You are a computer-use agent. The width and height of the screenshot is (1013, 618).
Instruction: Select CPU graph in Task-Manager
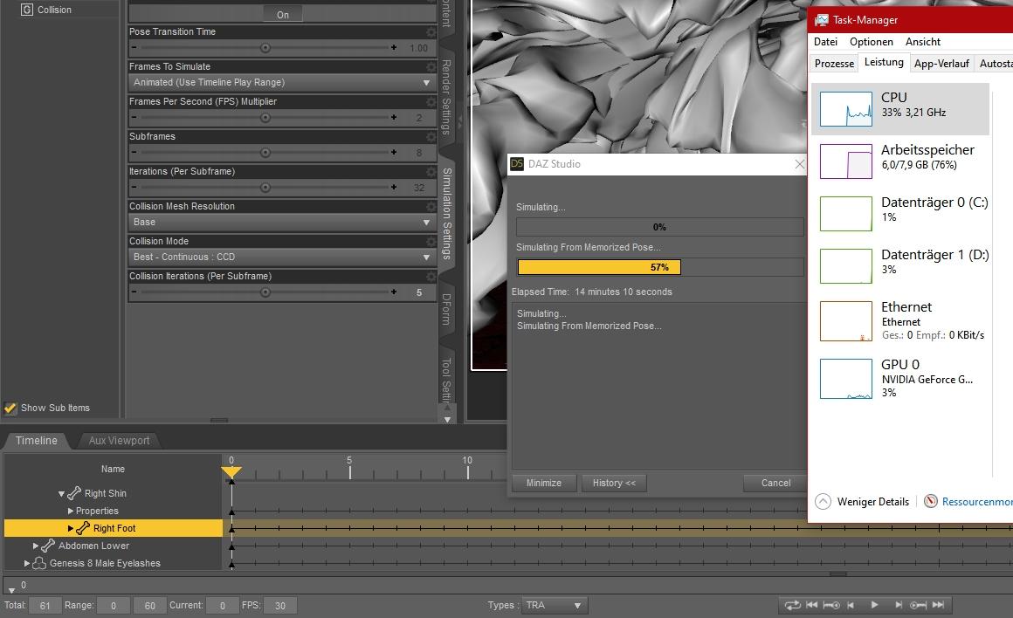coord(845,108)
